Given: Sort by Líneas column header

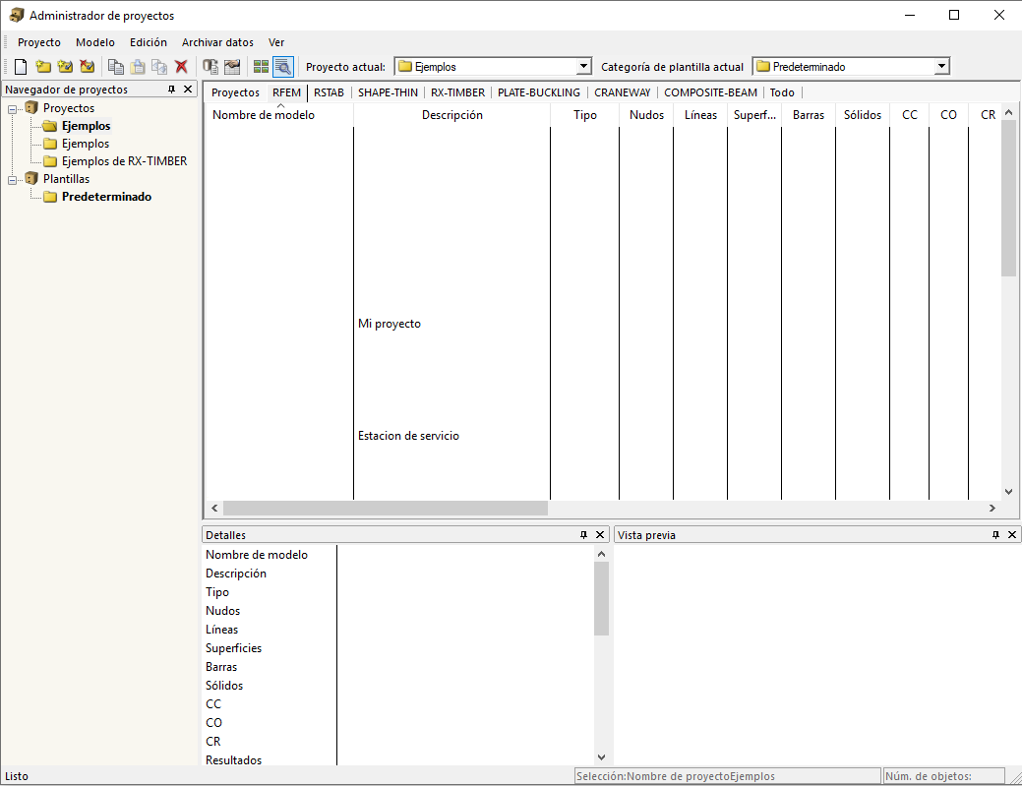Looking at the screenshot, I should tap(700, 115).
